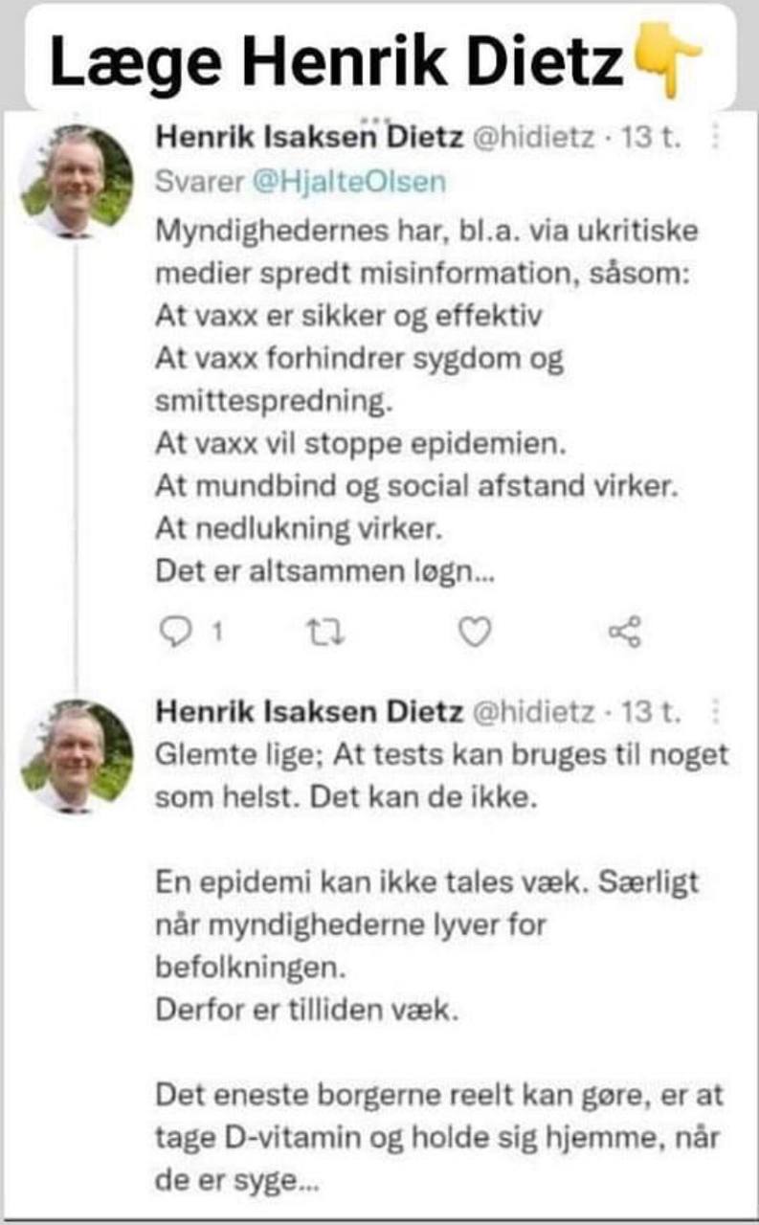Click the @hidietz handle in the second tweet

[538, 714]
